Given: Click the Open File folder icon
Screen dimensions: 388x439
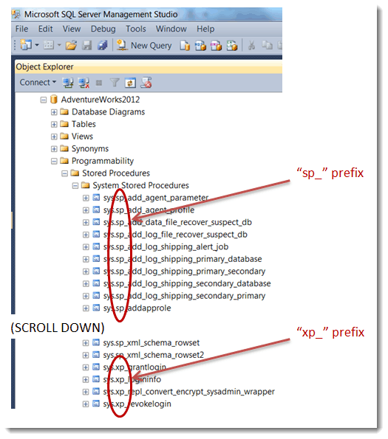Looking at the screenshot, I should coord(71,45).
